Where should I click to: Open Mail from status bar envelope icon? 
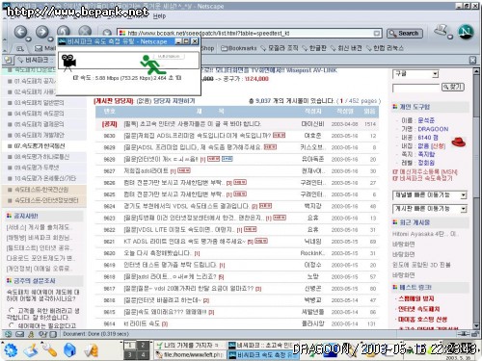pos(19,334)
